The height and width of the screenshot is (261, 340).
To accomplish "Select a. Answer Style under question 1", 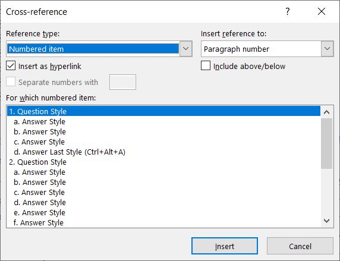I will click(x=163, y=121).
